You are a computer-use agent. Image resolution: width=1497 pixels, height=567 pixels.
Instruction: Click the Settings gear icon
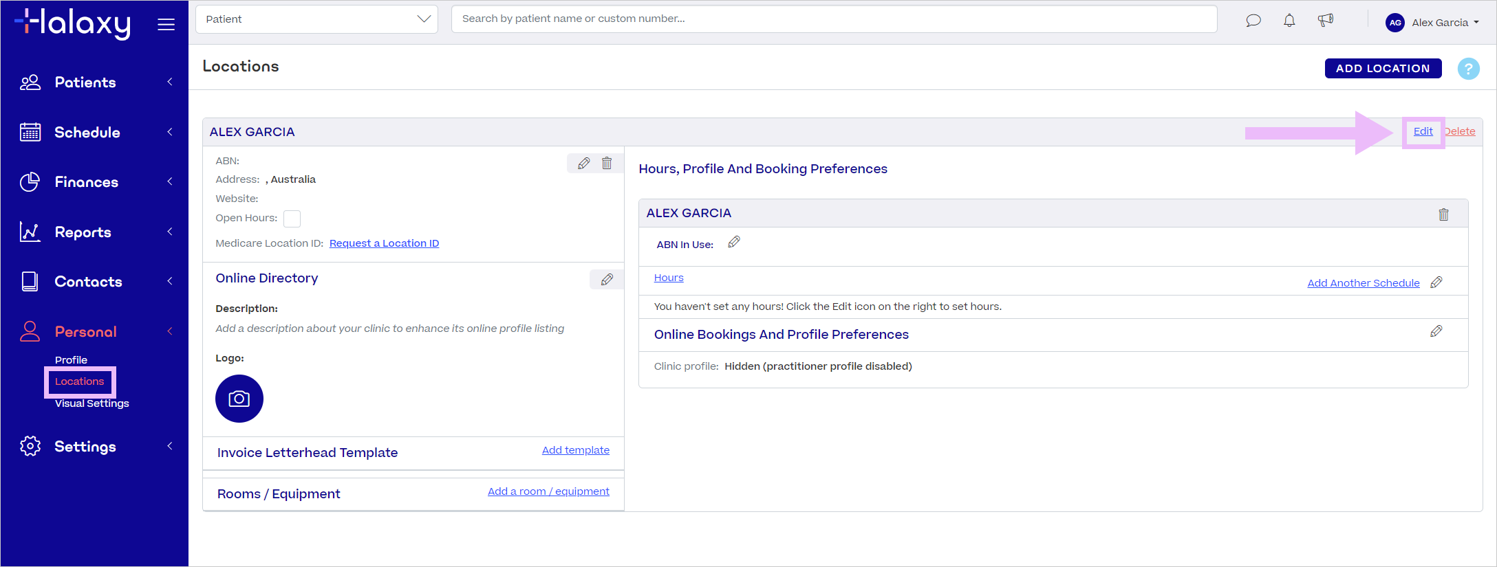tap(30, 446)
